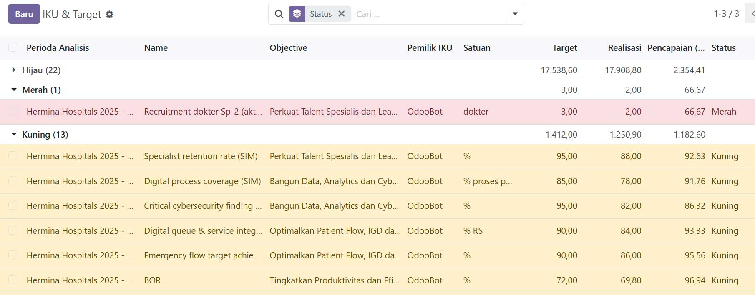Focus the Cari search input

pos(430,14)
